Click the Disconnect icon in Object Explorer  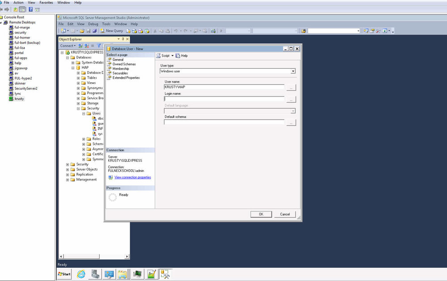86,46
